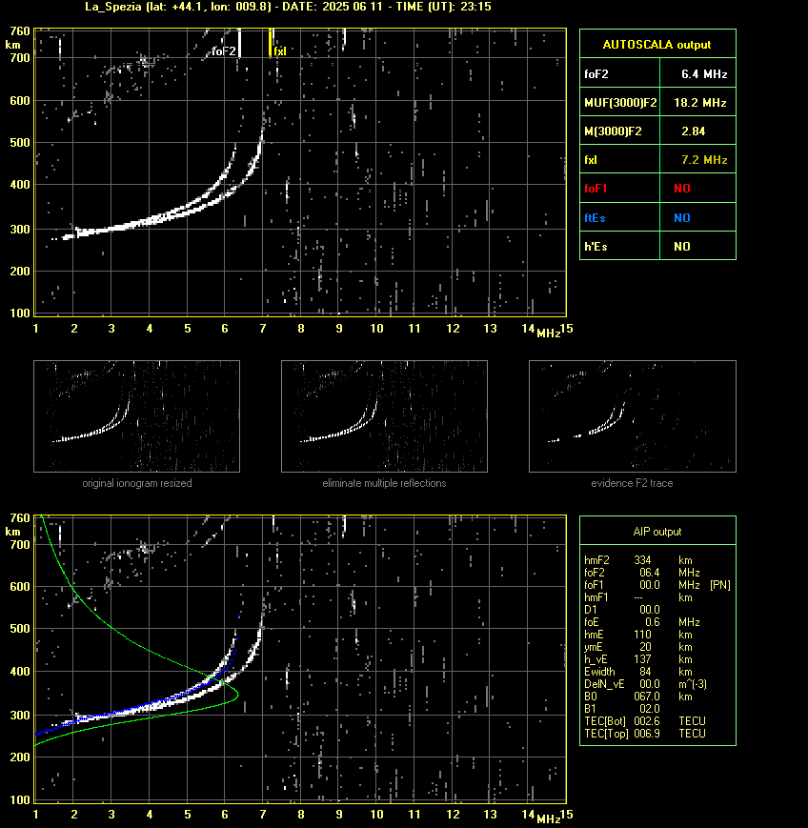The width and height of the screenshot is (808, 828).
Task: Select the B0 067.0 km row
Action: point(638,697)
